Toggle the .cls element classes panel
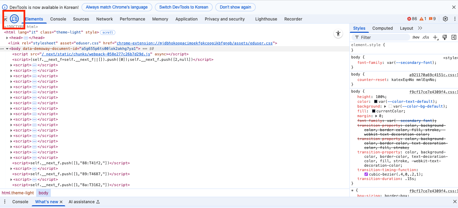The height and width of the screenshot is (208, 458). [x=426, y=37]
